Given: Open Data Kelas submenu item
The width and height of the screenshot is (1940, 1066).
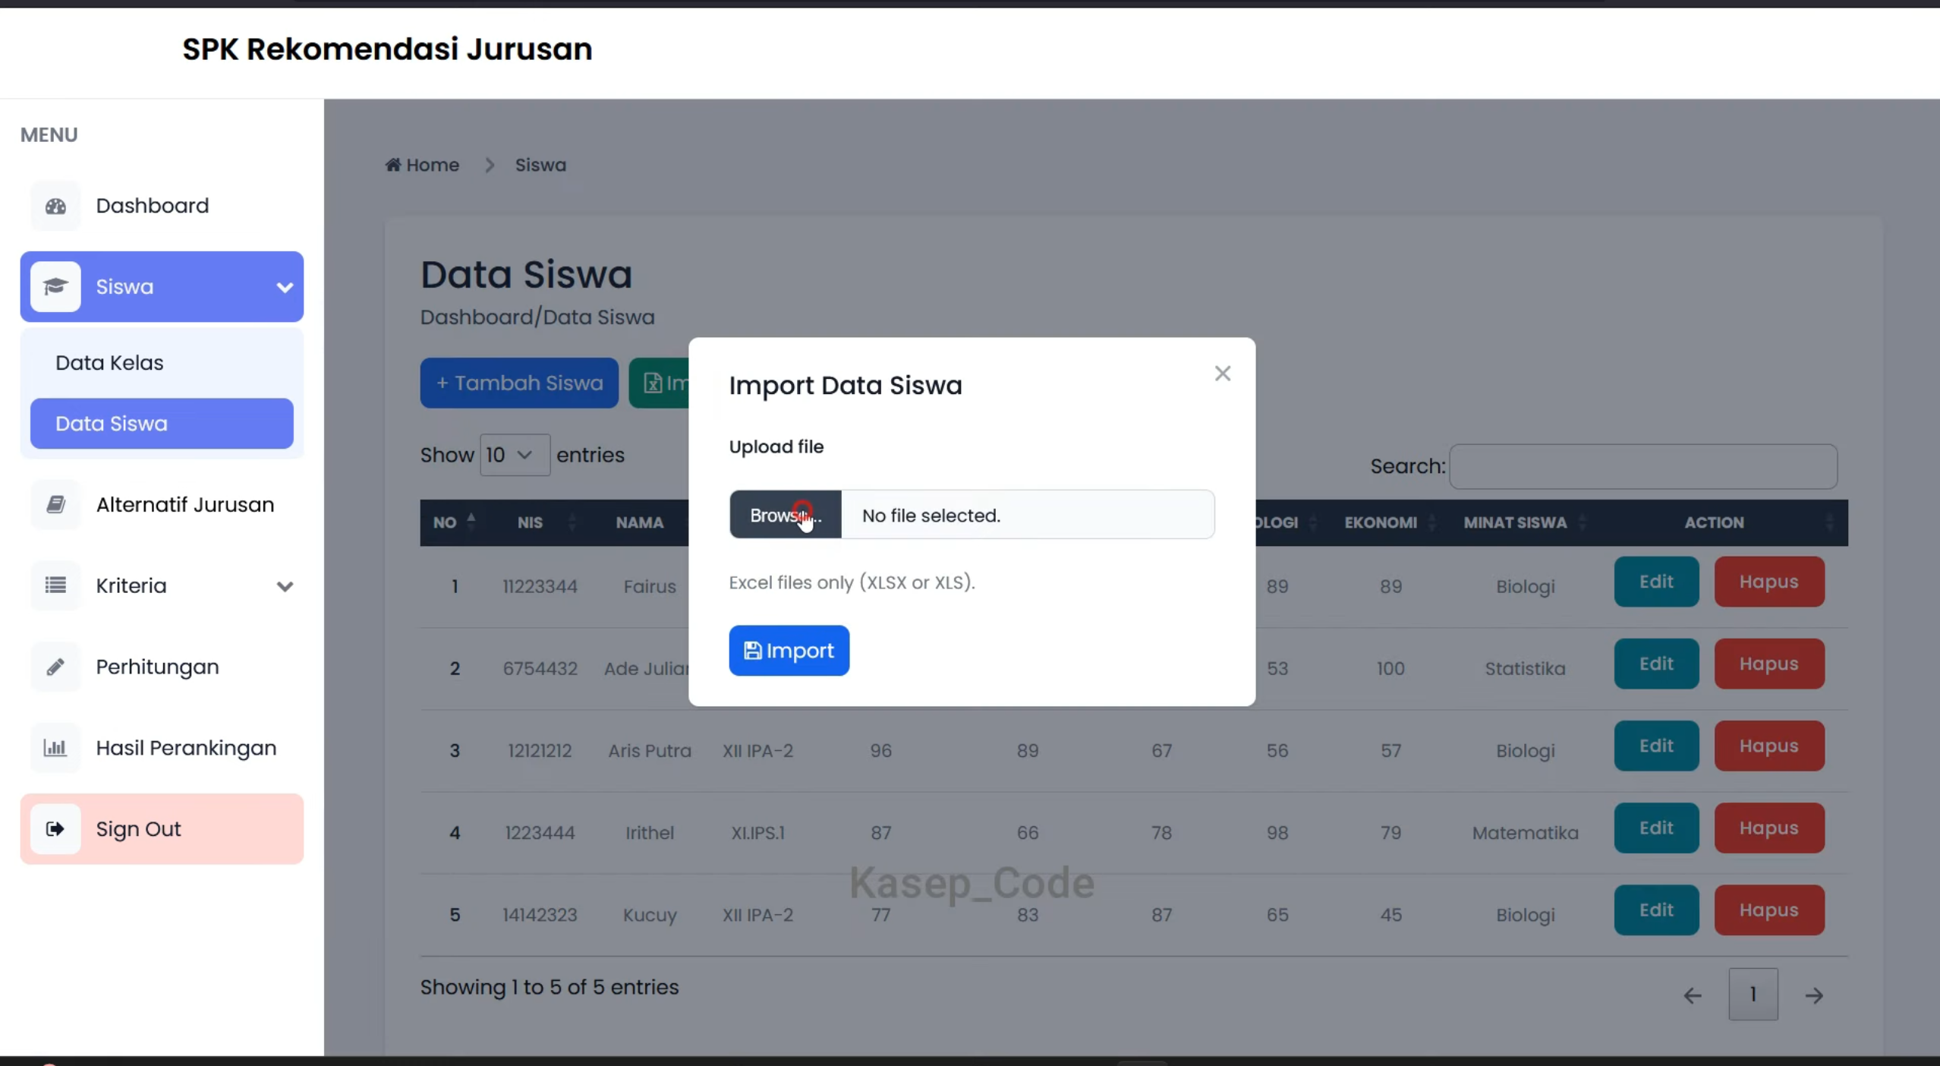Looking at the screenshot, I should (162, 363).
